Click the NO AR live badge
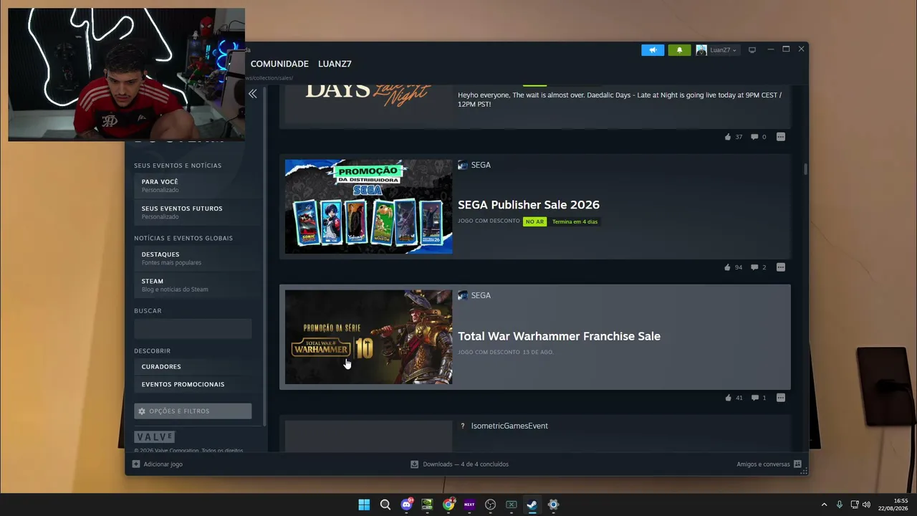The image size is (917, 516). coord(534,221)
